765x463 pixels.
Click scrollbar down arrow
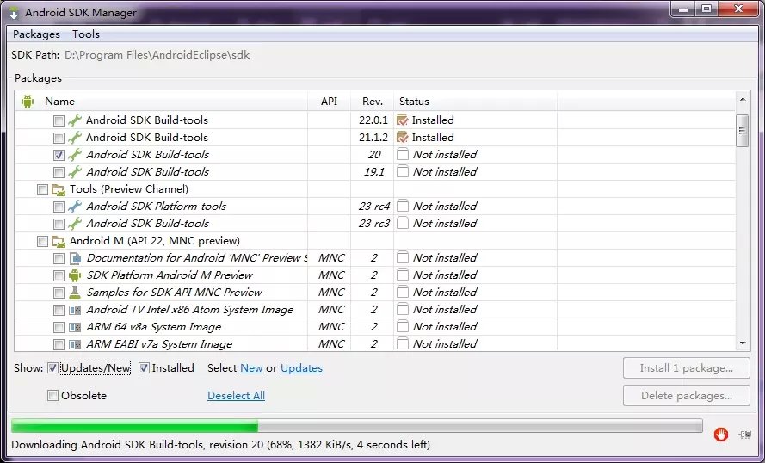[x=742, y=343]
